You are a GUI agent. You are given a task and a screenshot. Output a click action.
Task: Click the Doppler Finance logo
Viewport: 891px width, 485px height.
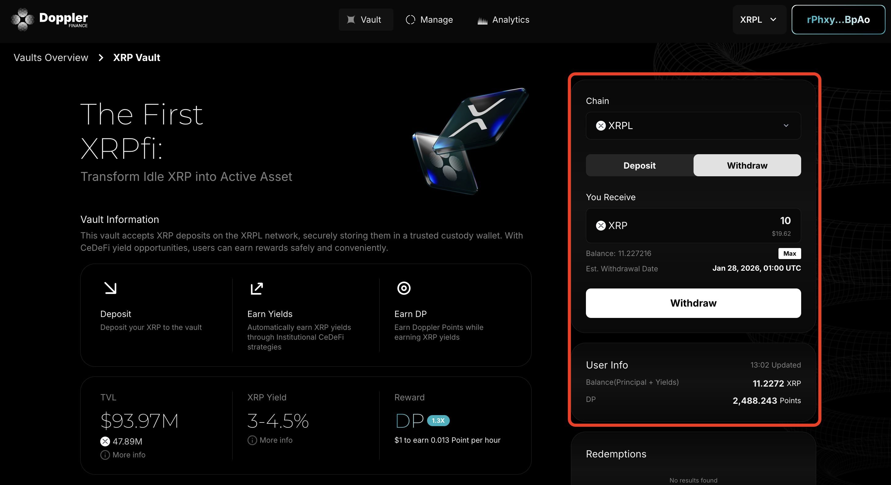pyautogui.click(x=49, y=19)
